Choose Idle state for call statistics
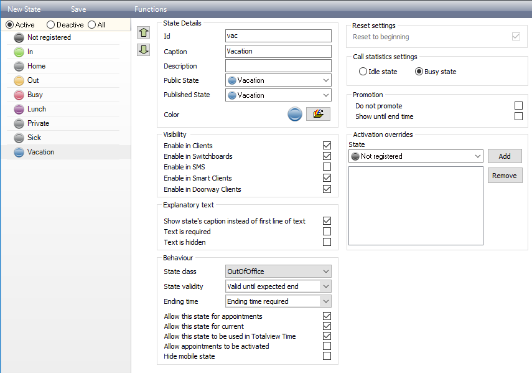The image size is (532, 373). click(363, 71)
